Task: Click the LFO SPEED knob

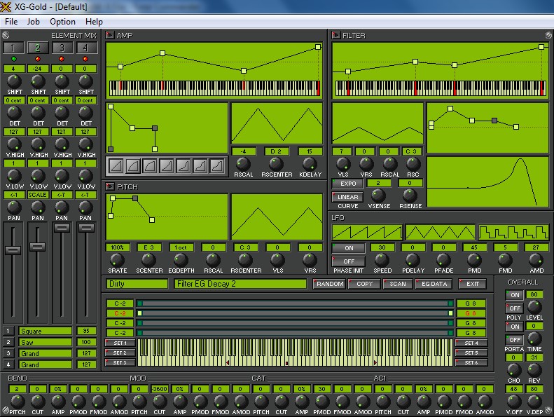Action: point(382,260)
